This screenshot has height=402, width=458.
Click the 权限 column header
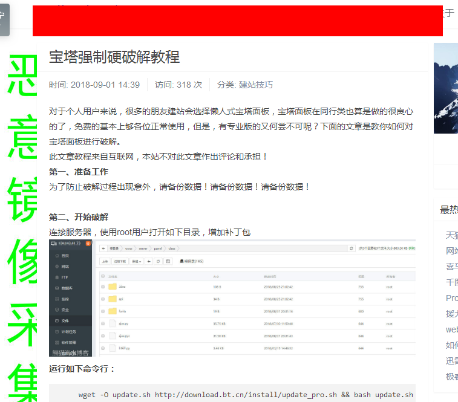tap(361, 276)
